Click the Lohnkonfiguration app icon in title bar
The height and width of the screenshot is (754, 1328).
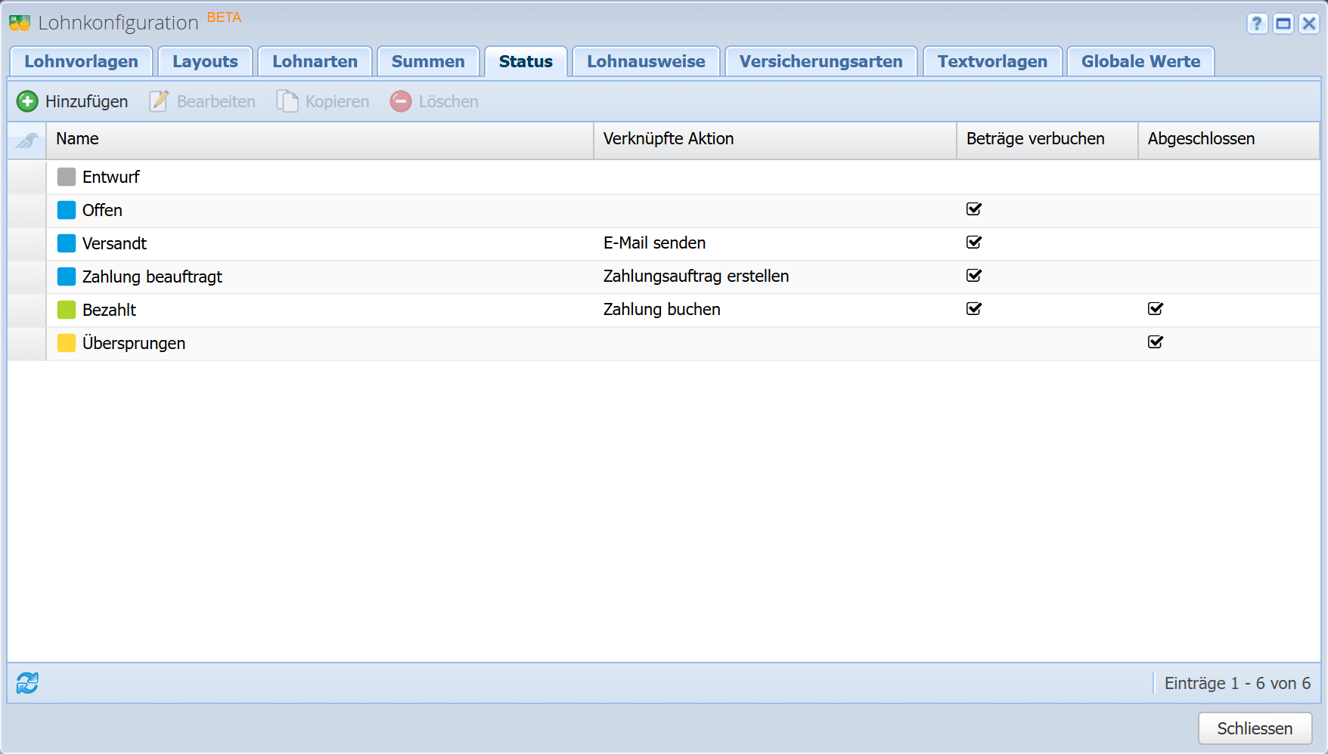coord(20,23)
